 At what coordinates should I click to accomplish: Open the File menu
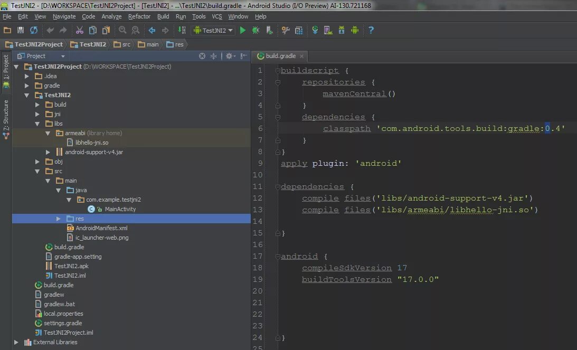point(7,16)
